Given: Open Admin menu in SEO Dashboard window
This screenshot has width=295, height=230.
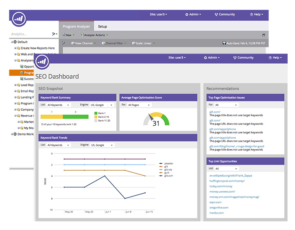Looking at the screenshot, I should pyautogui.click(x=212, y=58).
